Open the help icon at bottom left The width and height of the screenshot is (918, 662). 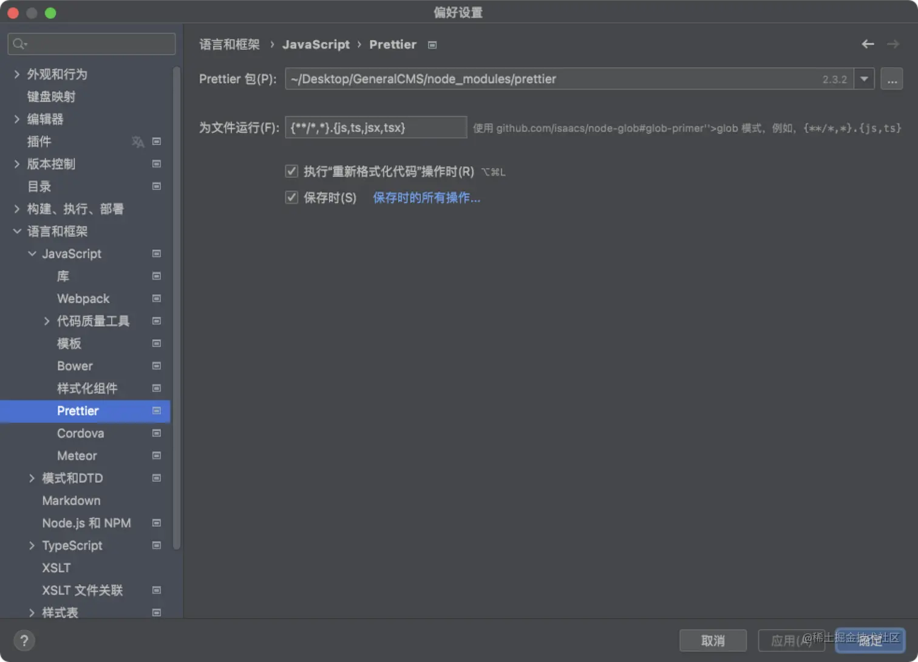pos(24,640)
